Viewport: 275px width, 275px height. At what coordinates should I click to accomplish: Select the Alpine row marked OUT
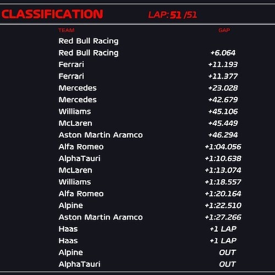(x=150, y=252)
